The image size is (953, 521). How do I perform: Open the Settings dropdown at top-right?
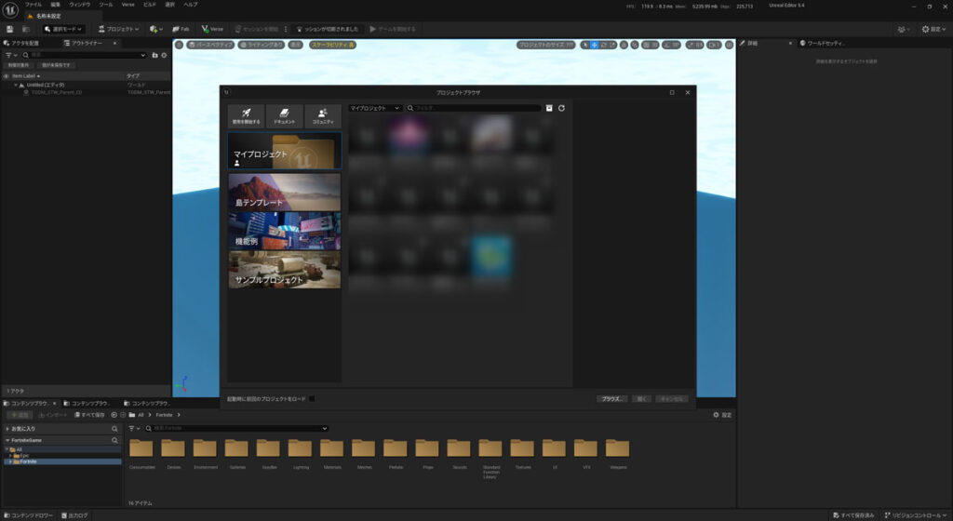pos(933,29)
